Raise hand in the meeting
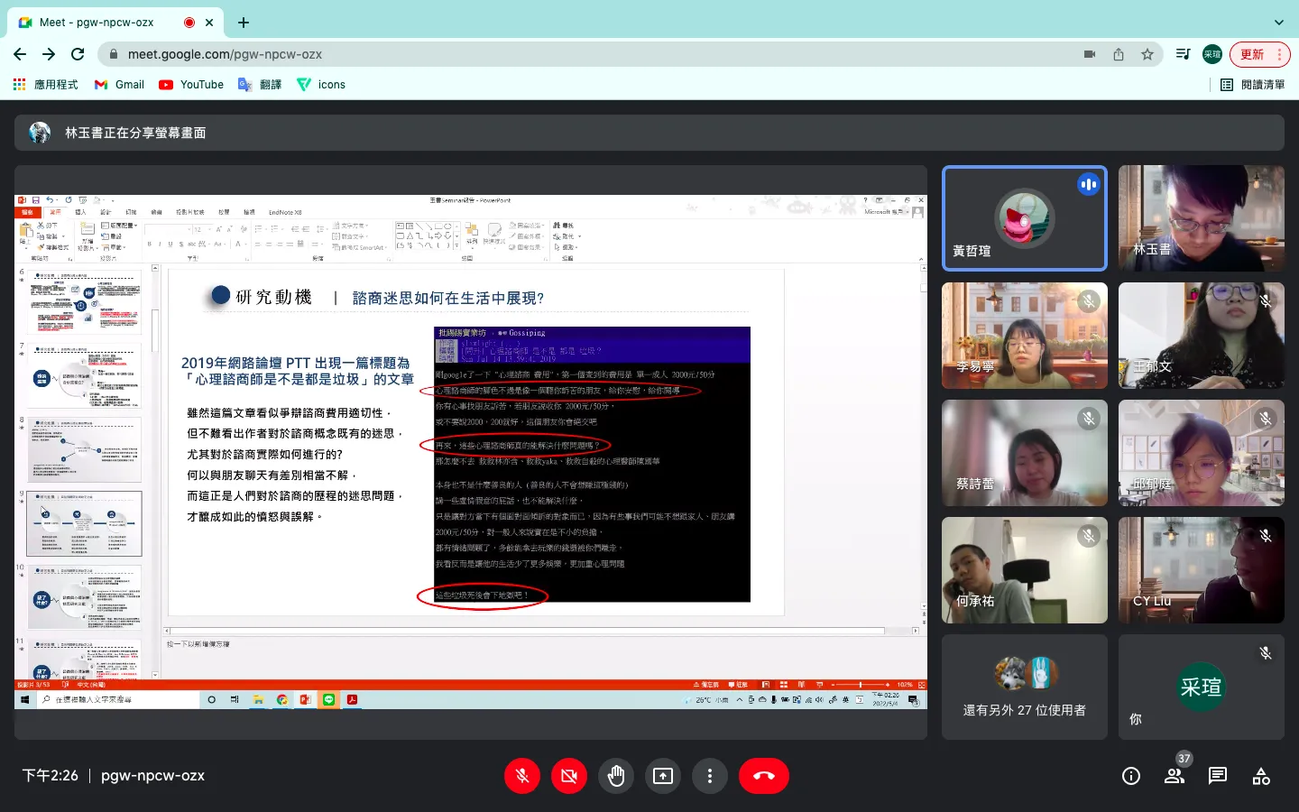This screenshot has height=812, width=1299. click(616, 776)
